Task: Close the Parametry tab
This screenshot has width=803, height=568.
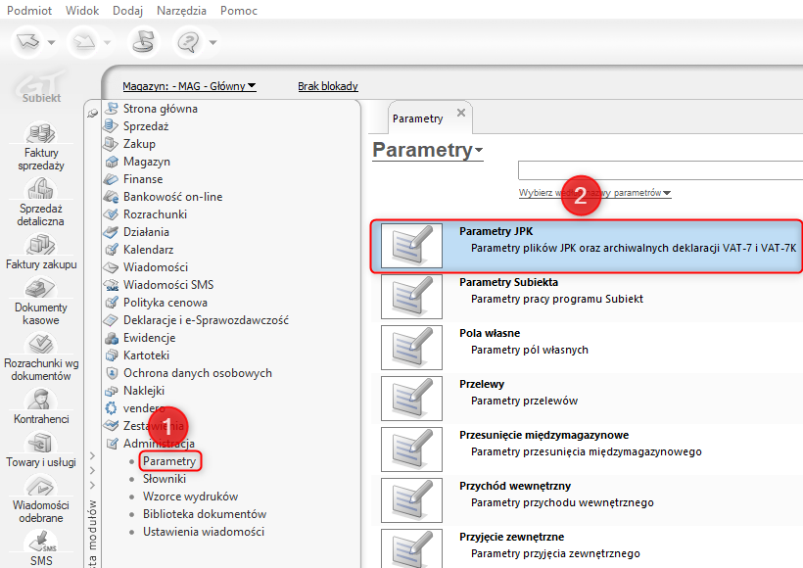Action: click(461, 115)
